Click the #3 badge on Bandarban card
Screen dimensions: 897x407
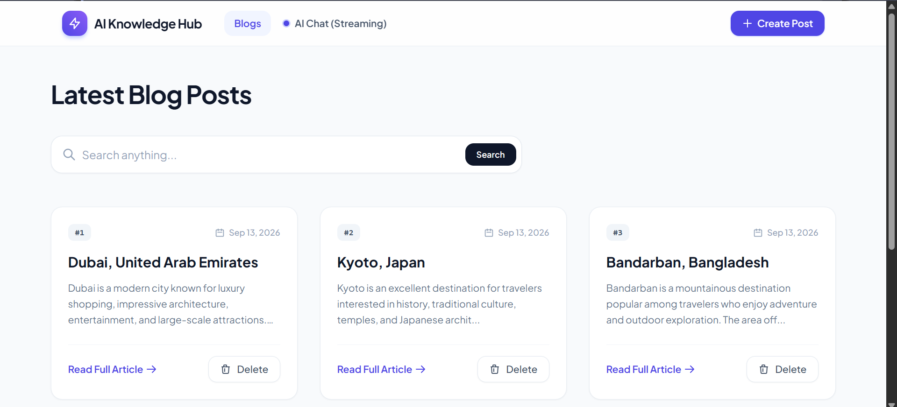pos(618,232)
